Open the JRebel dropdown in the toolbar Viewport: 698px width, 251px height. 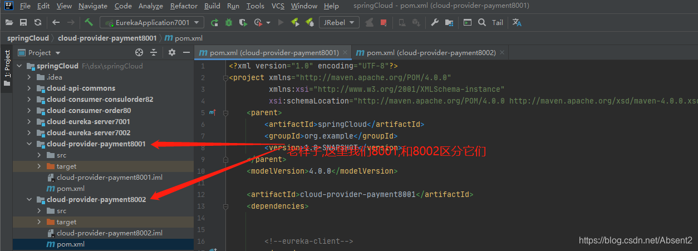(339, 22)
